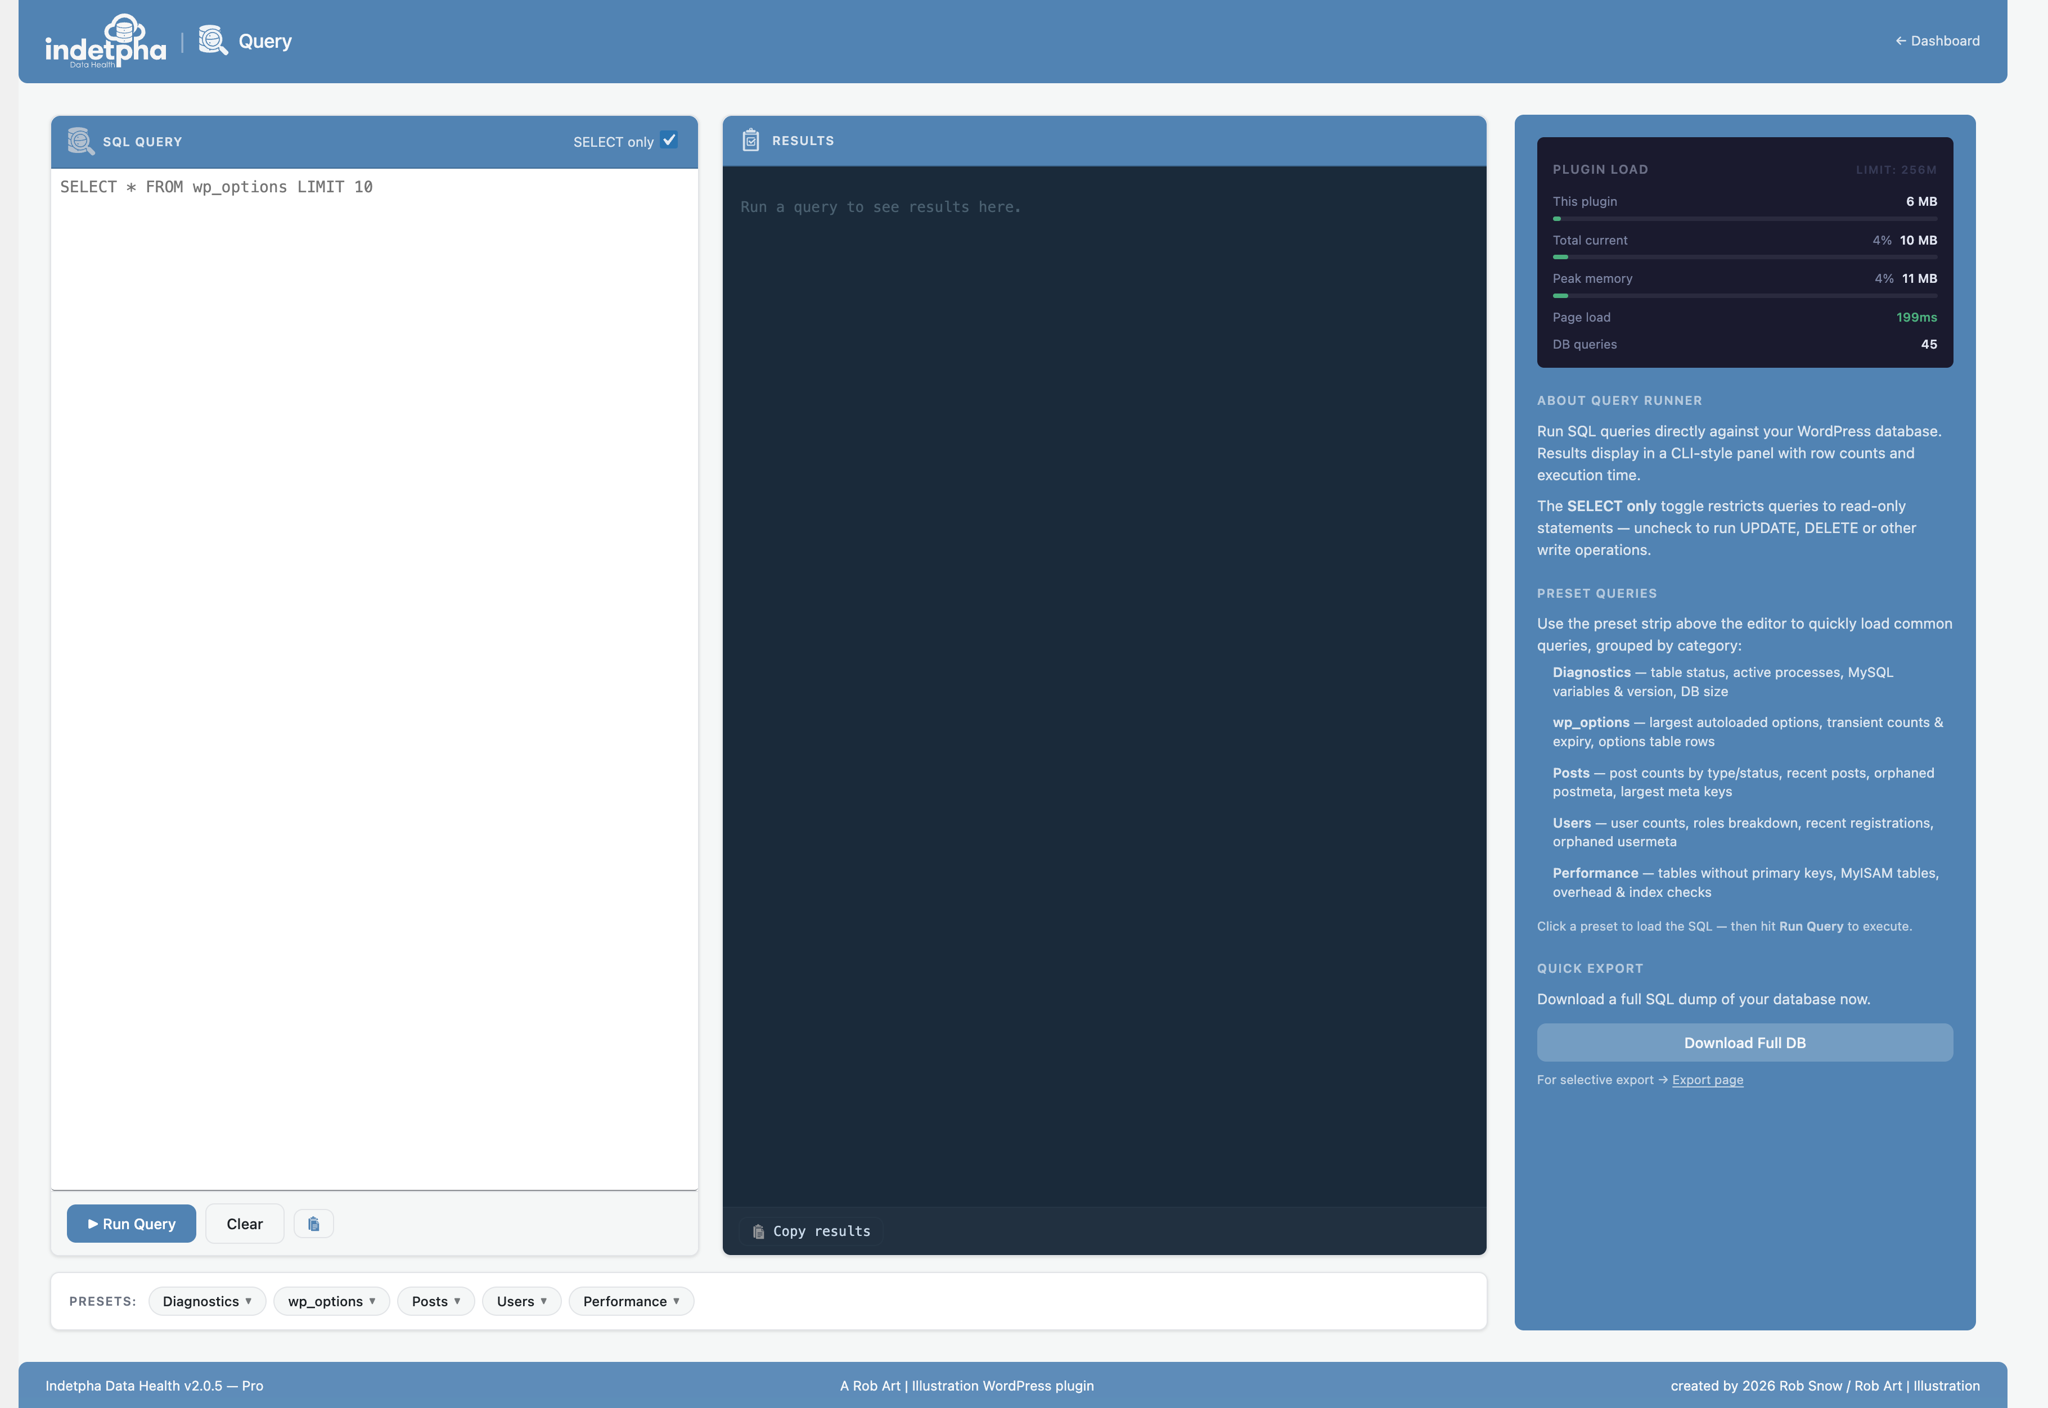Expand the Users preset dropdown
The image size is (2048, 1408).
pyautogui.click(x=521, y=1301)
